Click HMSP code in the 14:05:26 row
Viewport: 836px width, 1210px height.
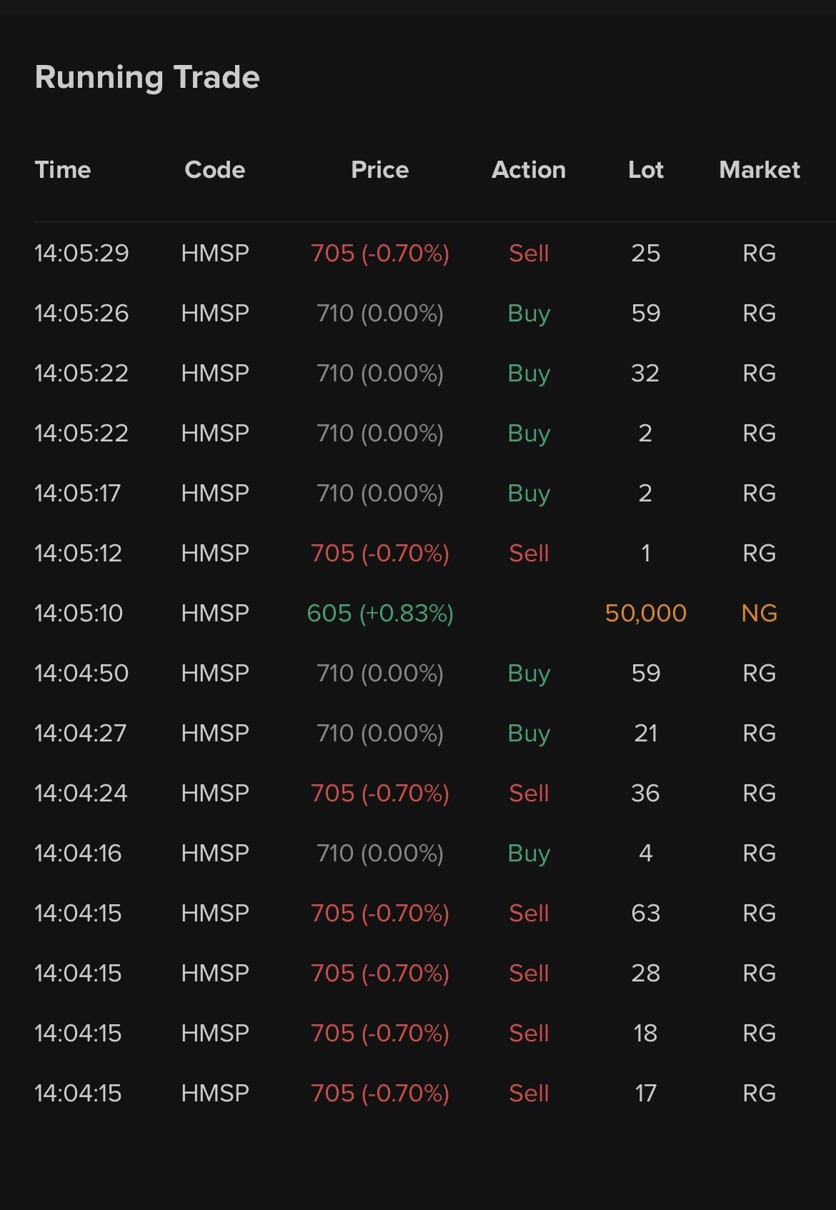(x=215, y=313)
